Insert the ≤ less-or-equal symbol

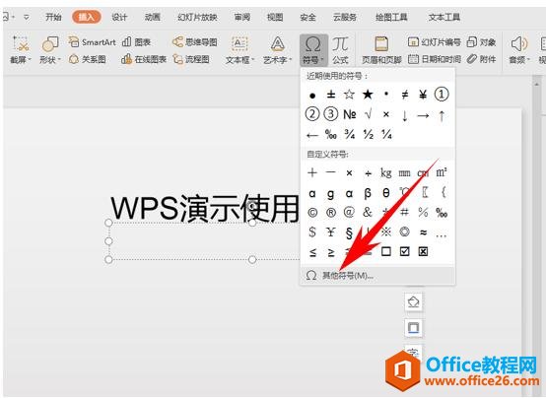pyautogui.click(x=312, y=252)
